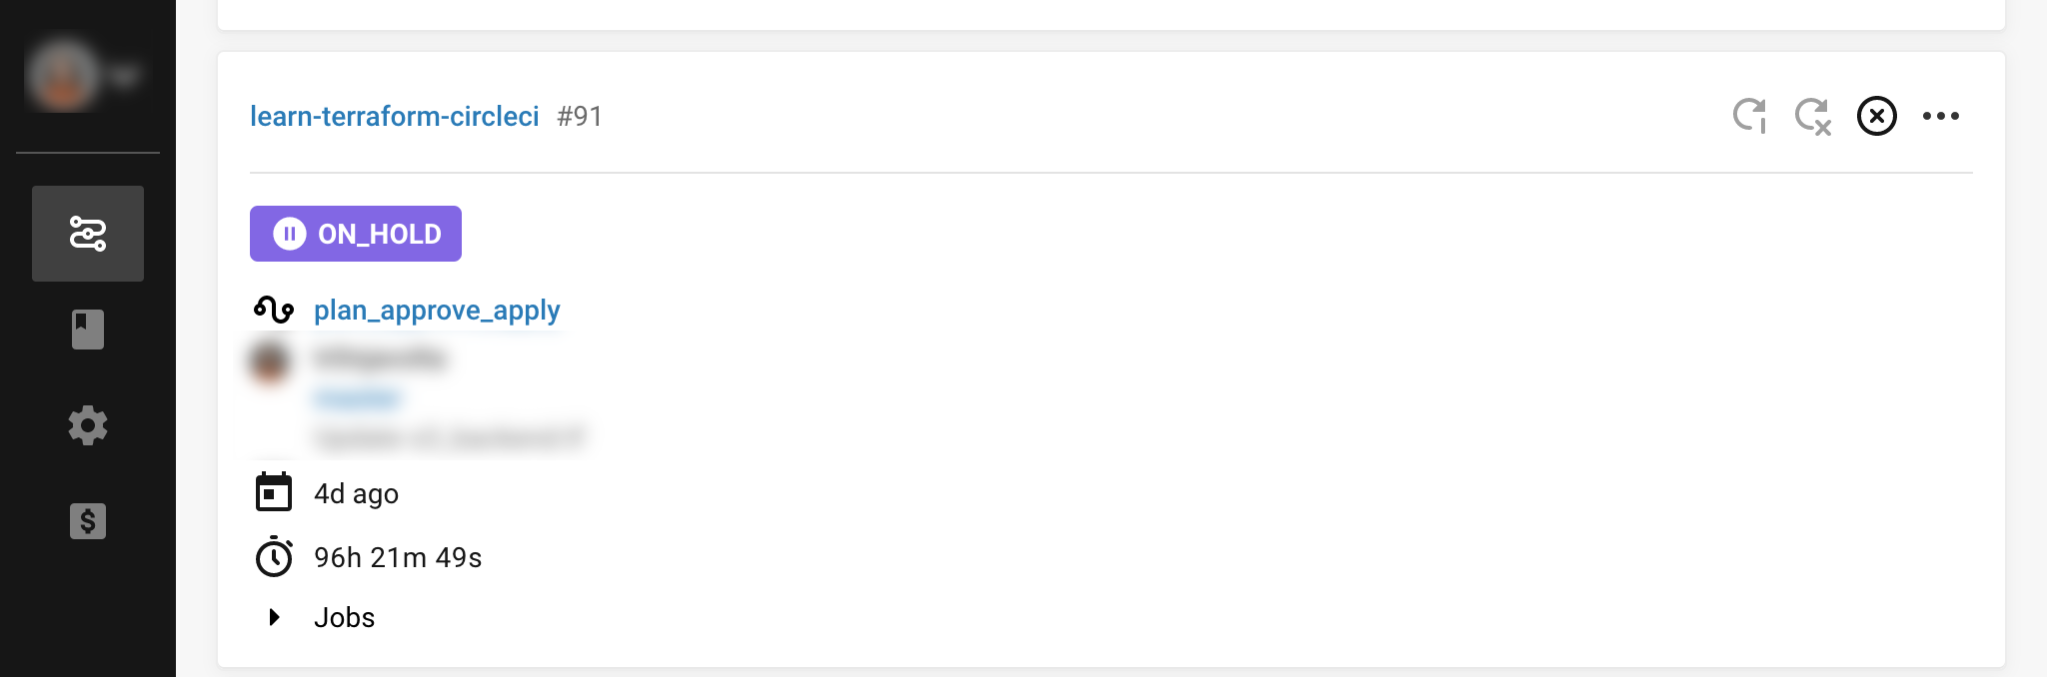Viewport: 2047px width, 677px height.
Task: Rerun workflow from failed jobs
Action: click(1812, 116)
